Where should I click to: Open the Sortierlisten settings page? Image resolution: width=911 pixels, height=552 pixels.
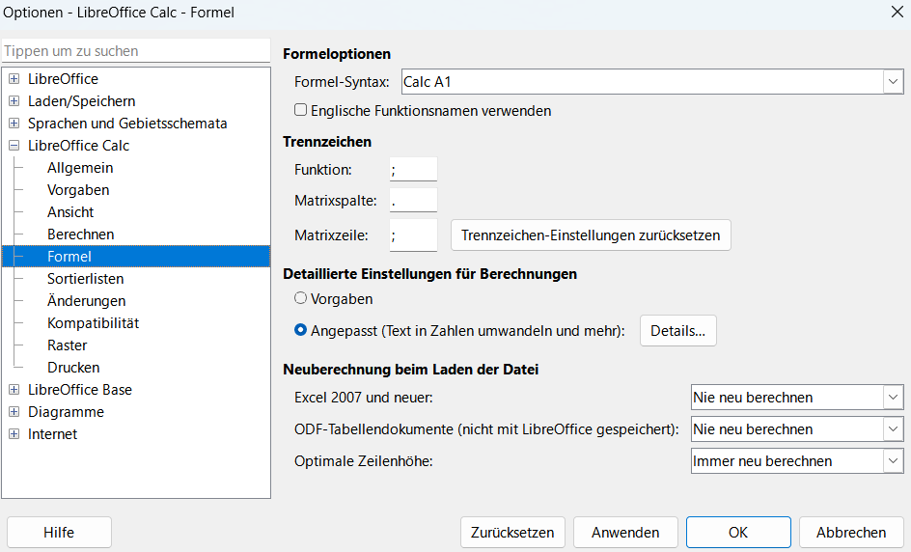tap(85, 279)
